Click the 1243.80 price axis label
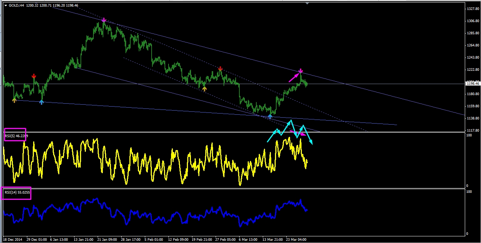481x243 pixels. (x=472, y=58)
